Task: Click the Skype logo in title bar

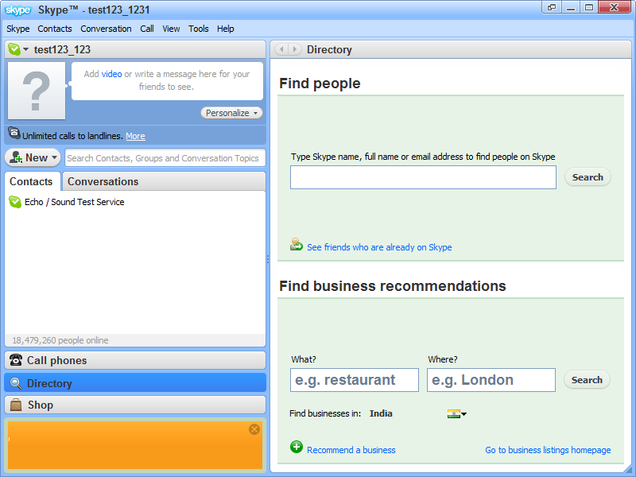Action: (x=17, y=10)
